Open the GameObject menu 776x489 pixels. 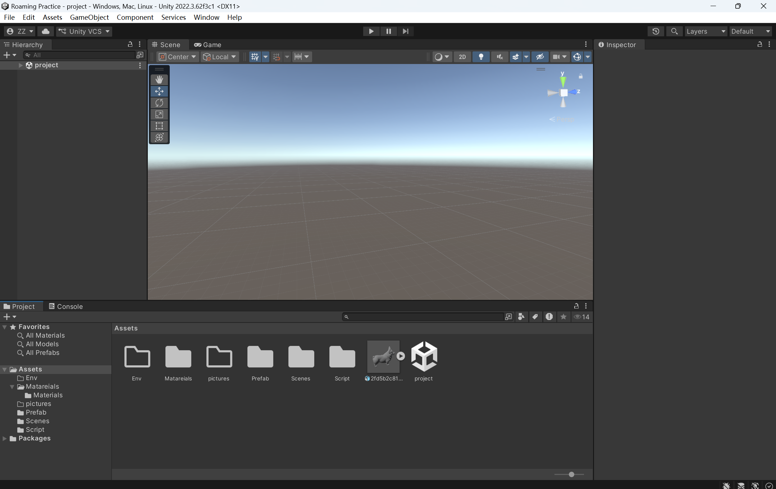89,17
